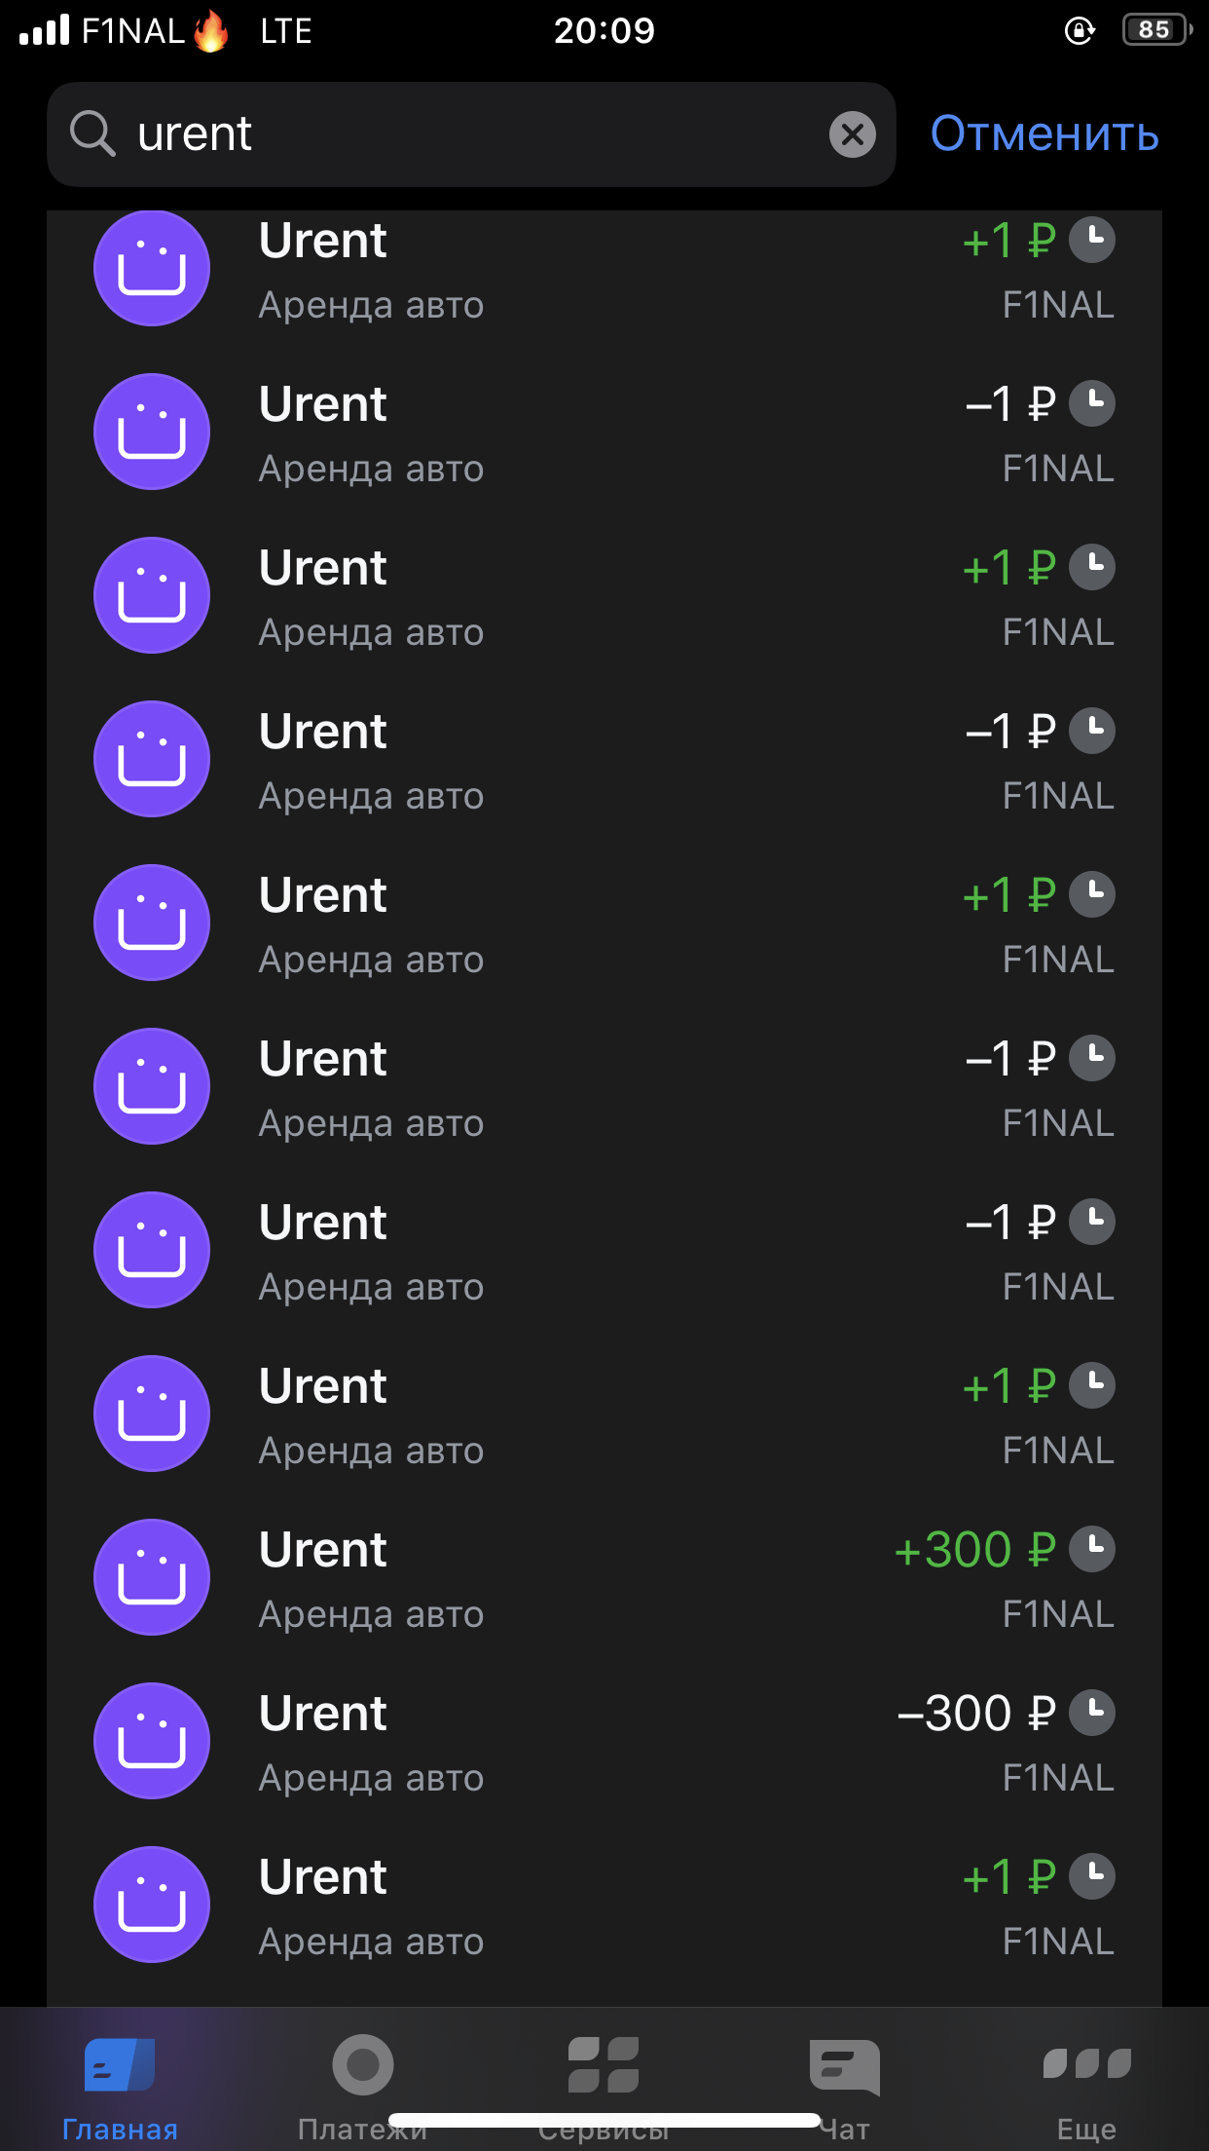Tap pending clock icon beside +300 ₽
Image resolution: width=1209 pixels, height=2151 pixels.
[x=1092, y=1549]
